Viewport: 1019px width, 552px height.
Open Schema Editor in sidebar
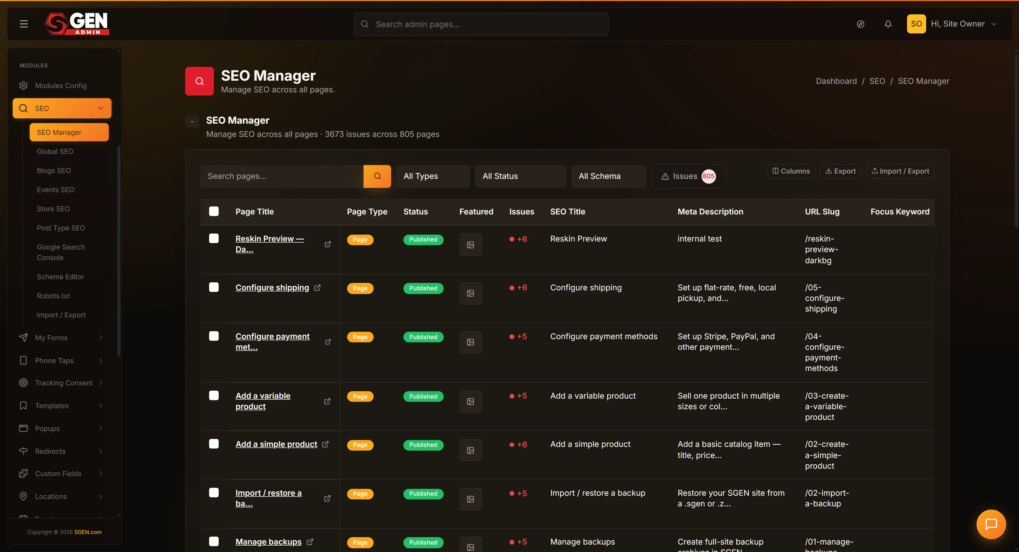click(x=61, y=277)
